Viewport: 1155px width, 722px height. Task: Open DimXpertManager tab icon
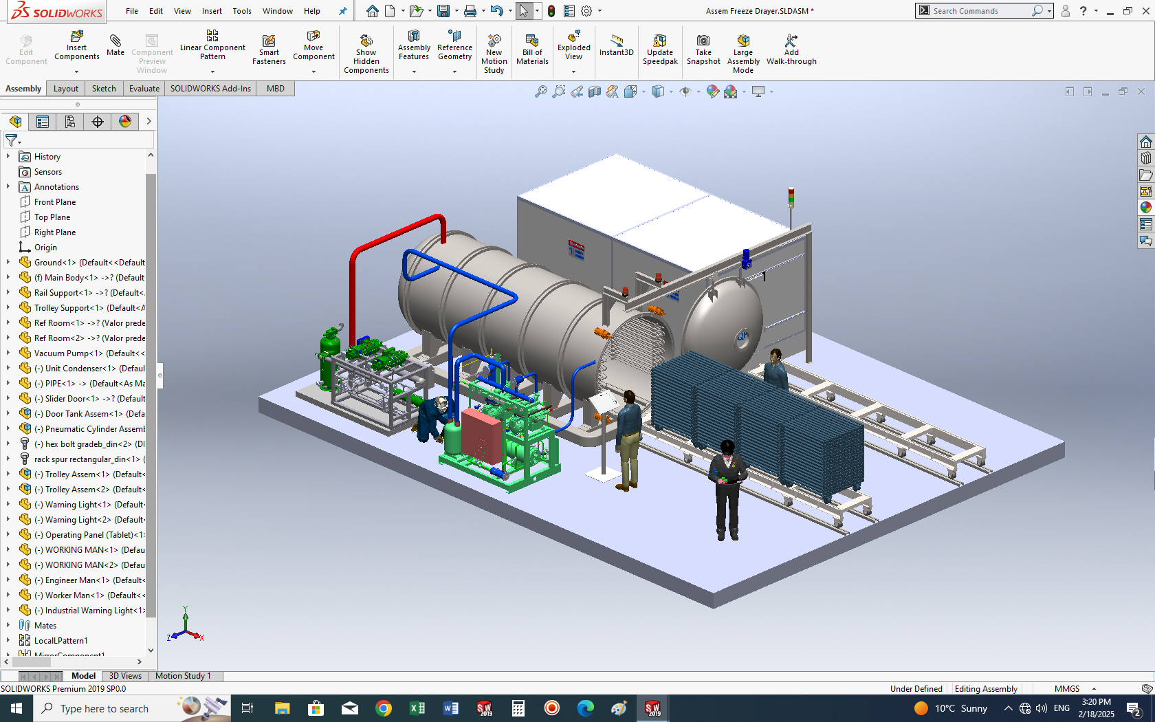(x=98, y=122)
